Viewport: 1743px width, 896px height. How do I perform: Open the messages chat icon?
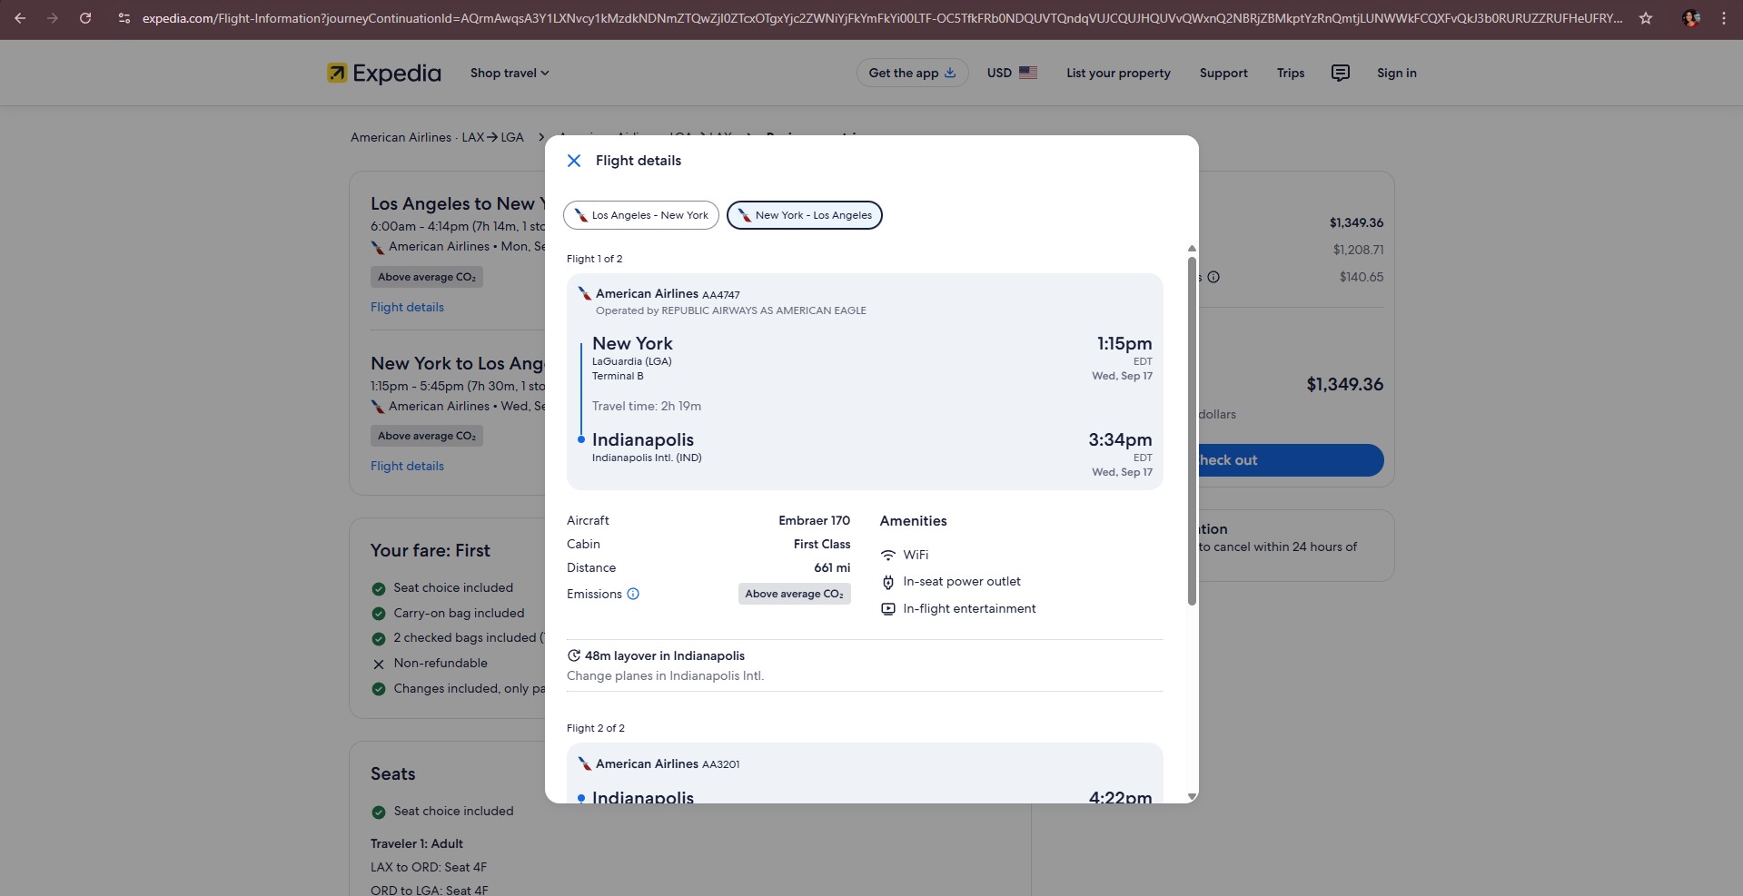[x=1341, y=73]
